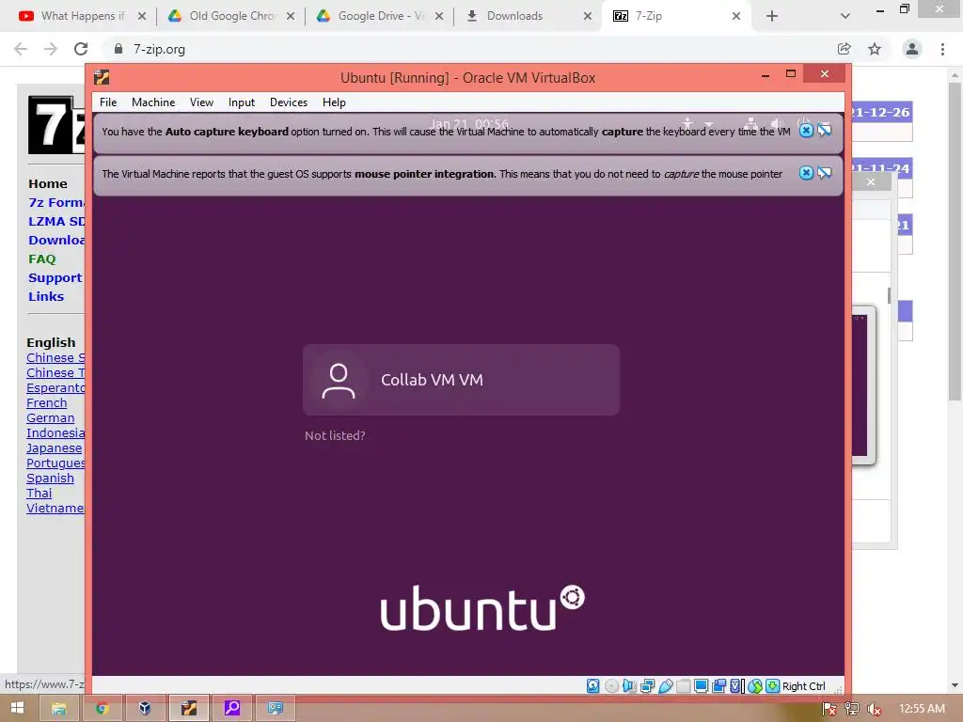Image resolution: width=963 pixels, height=722 pixels.
Task: Click optical disk indicator in VirtualBox status bar
Action: (x=611, y=685)
